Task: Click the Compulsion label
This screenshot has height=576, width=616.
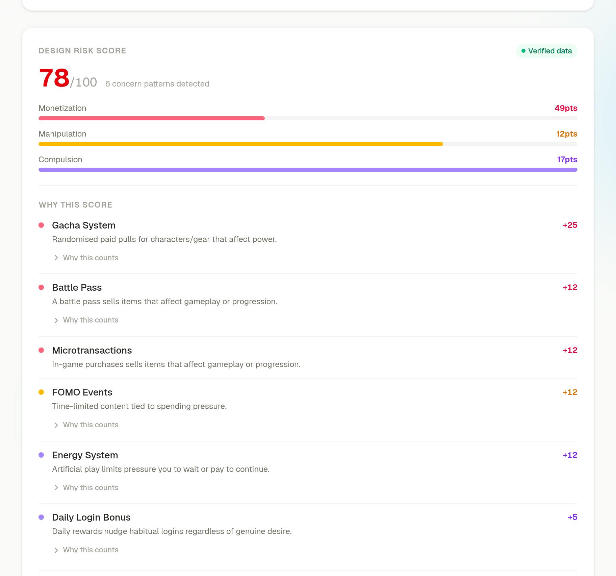Action: pyautogui.click(x=60, y=160)
